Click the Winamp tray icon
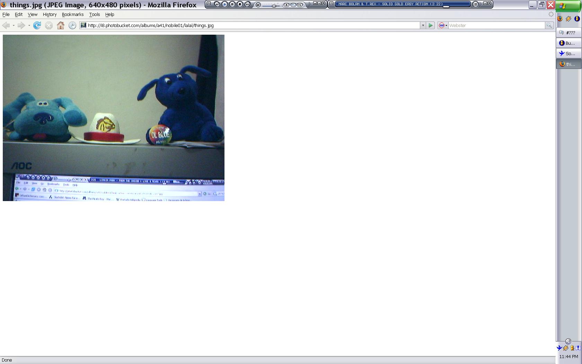The height and width of the screenshot is (364, 582). [x=566, y=348]
